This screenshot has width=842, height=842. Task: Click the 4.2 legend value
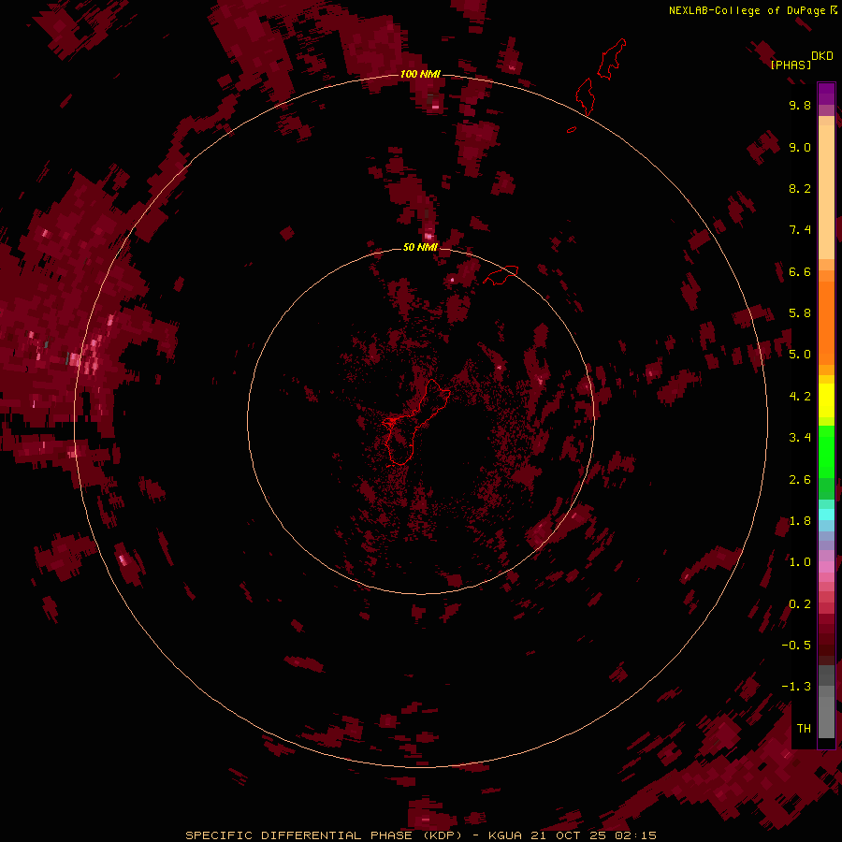coord(800,397)
